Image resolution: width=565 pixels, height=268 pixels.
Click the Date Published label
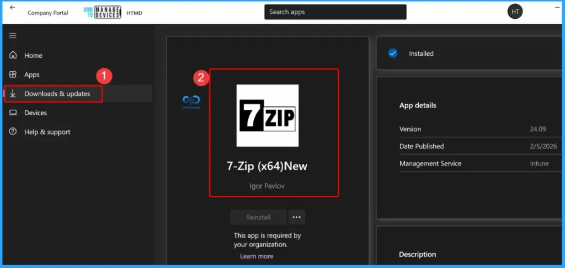click(422, 146)
